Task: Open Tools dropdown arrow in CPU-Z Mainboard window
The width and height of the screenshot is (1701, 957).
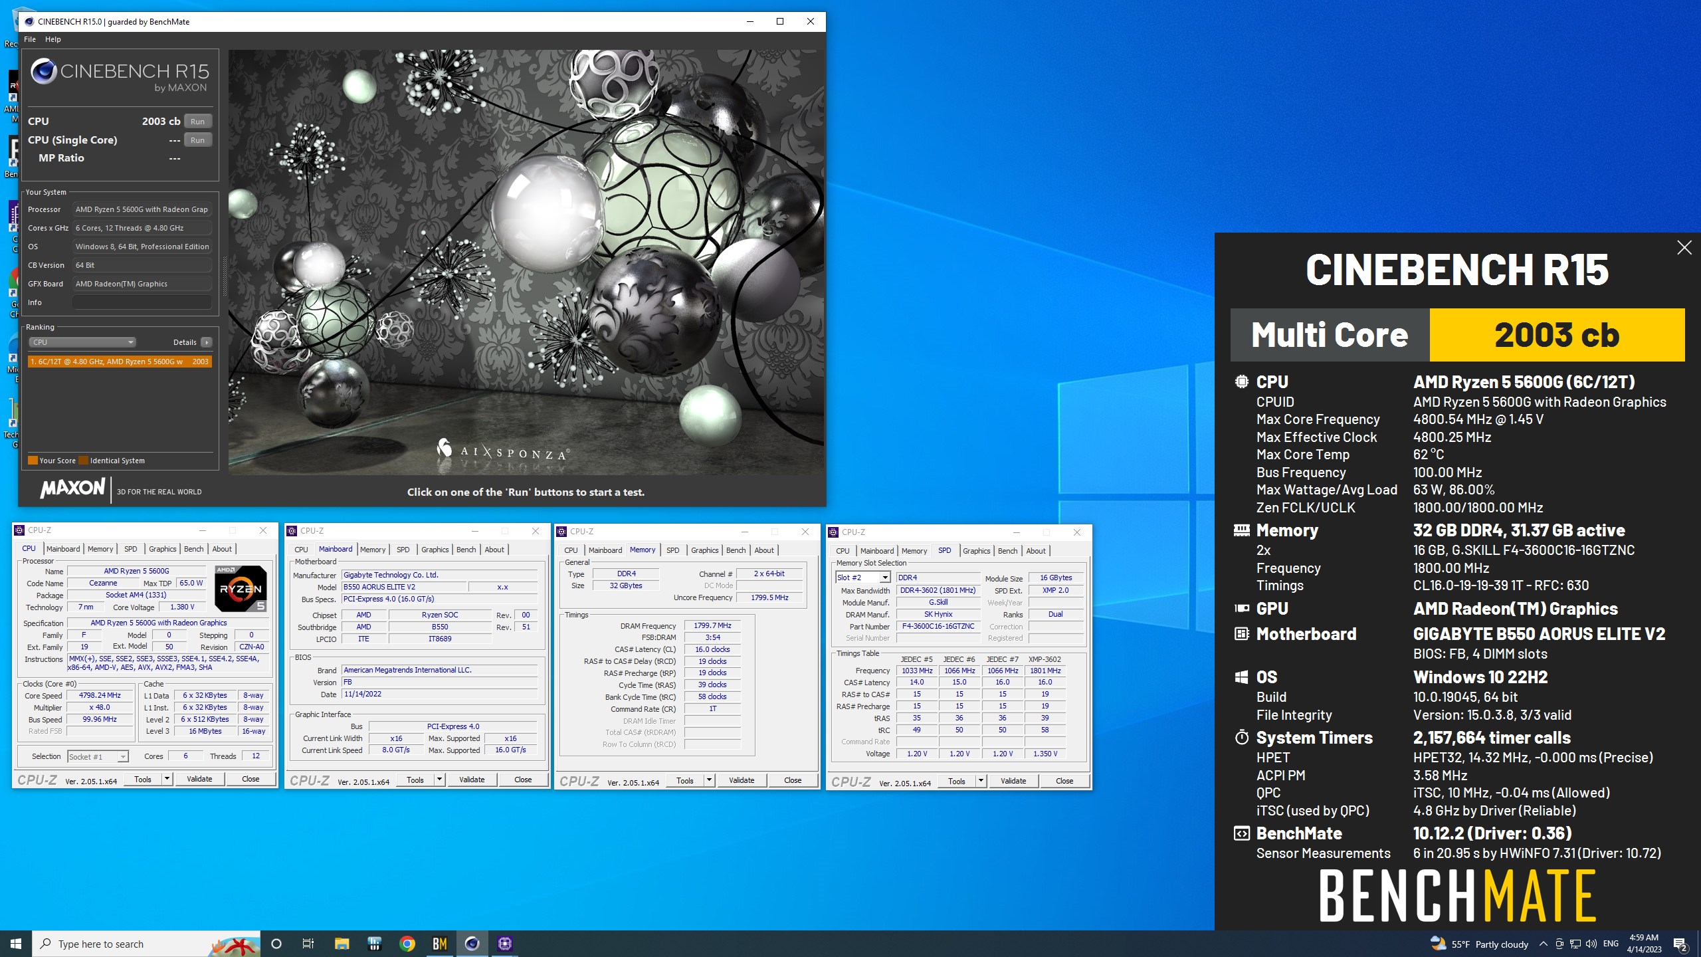Action: [439, 780]
